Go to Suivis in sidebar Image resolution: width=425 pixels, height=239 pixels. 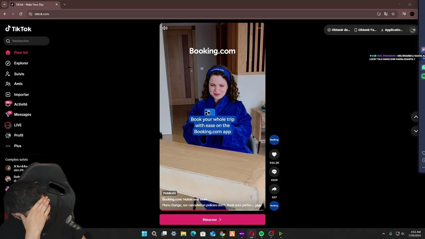tap(19, 74)
